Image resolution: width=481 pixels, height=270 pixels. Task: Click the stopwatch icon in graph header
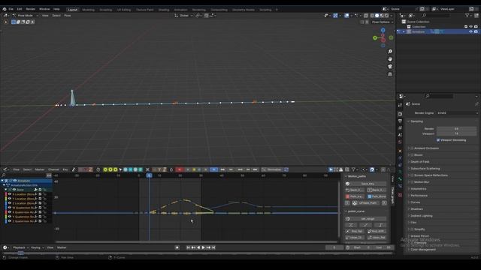[98, 169]
